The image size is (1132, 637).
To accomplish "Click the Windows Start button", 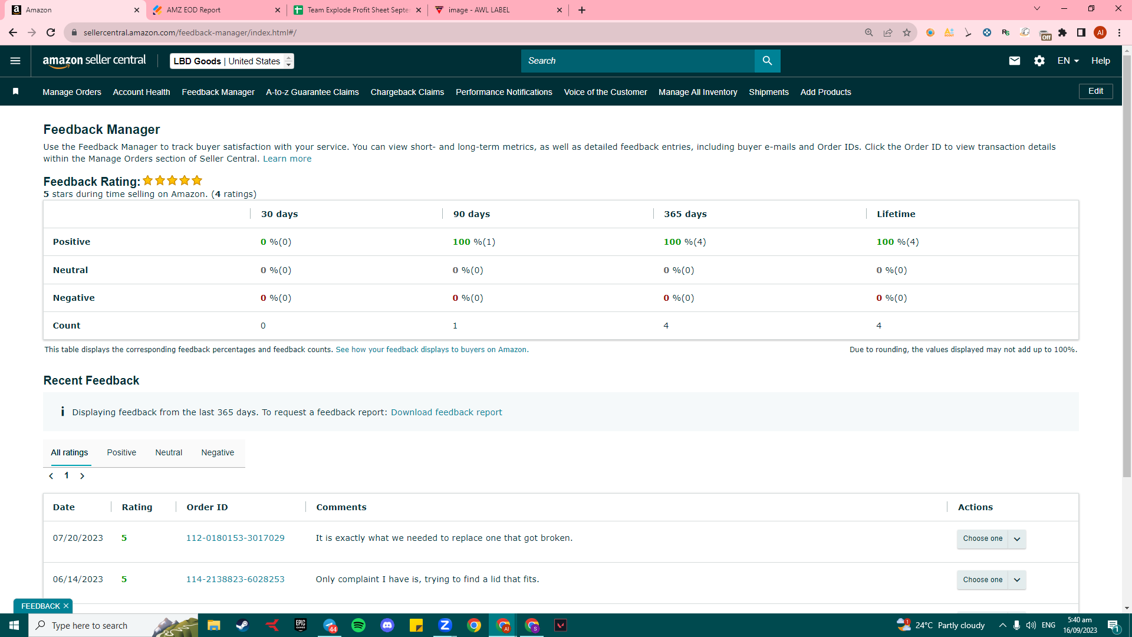I will click(14, 625).
